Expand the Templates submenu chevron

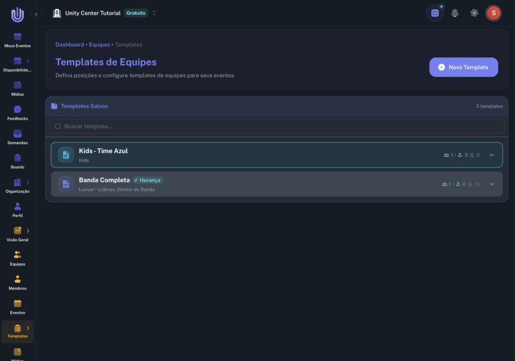coord(28,328)
